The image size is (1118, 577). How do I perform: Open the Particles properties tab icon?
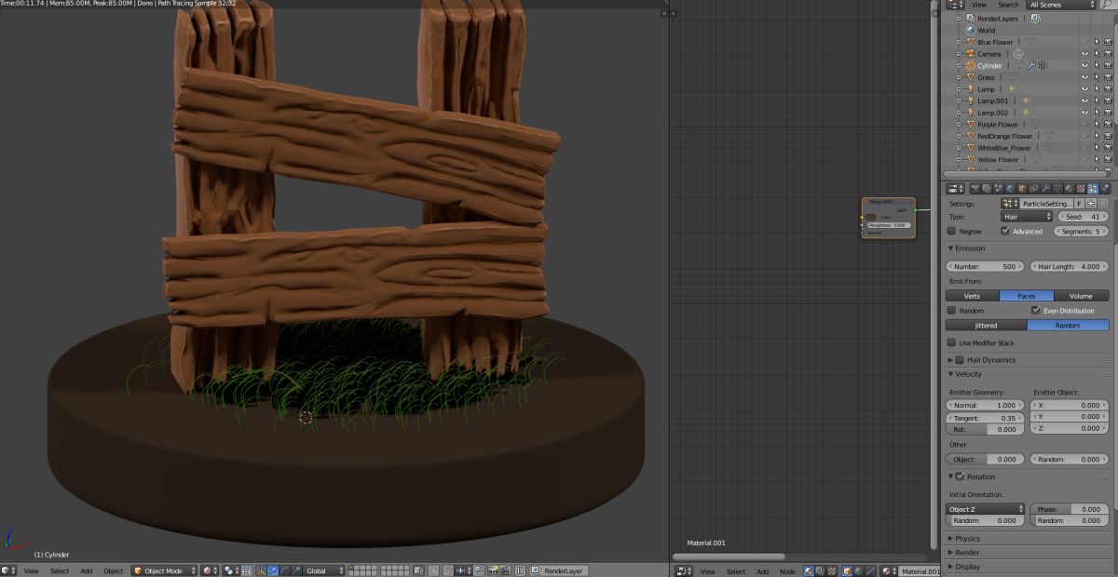(x=1092, y=188)
